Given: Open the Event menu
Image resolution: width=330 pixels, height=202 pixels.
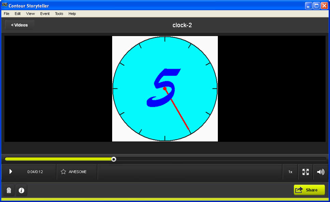Looking at the screenshot, I should click(45, 14).
